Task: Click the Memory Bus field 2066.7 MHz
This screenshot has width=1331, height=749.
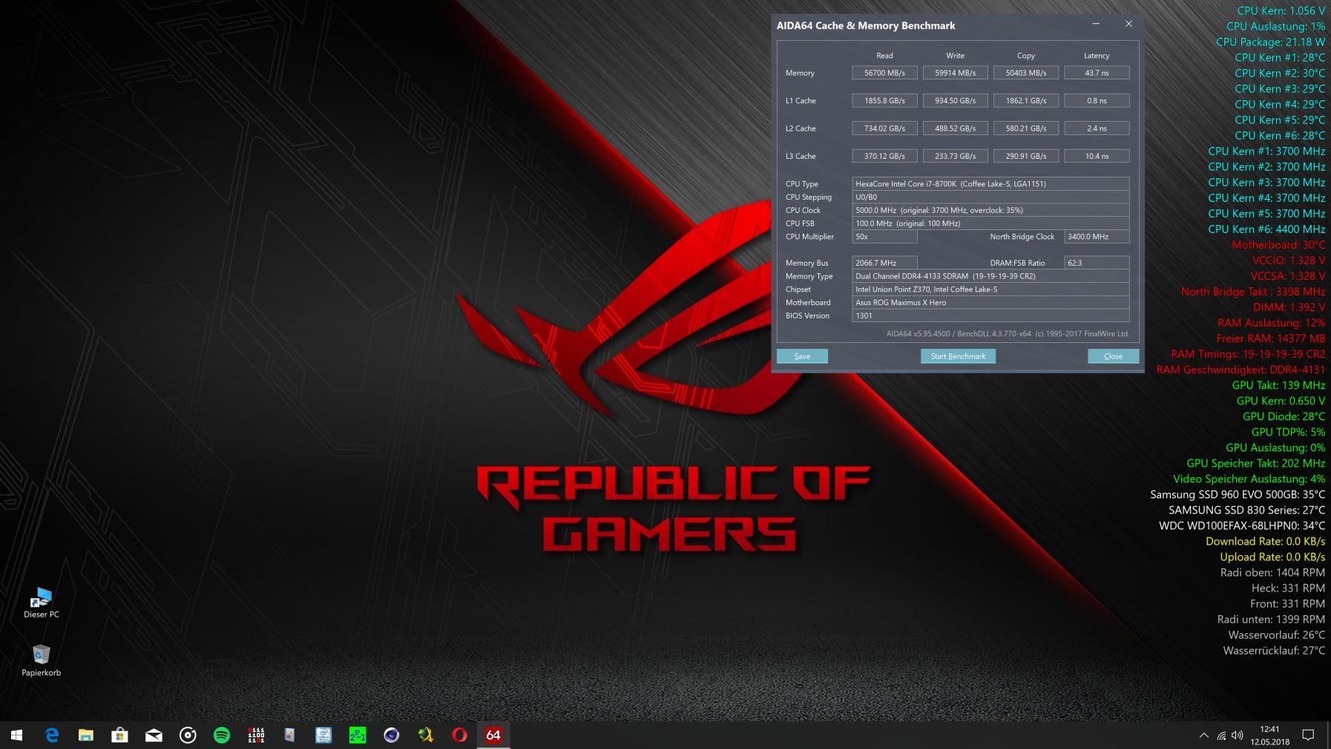Action: (x=884, y=263)
